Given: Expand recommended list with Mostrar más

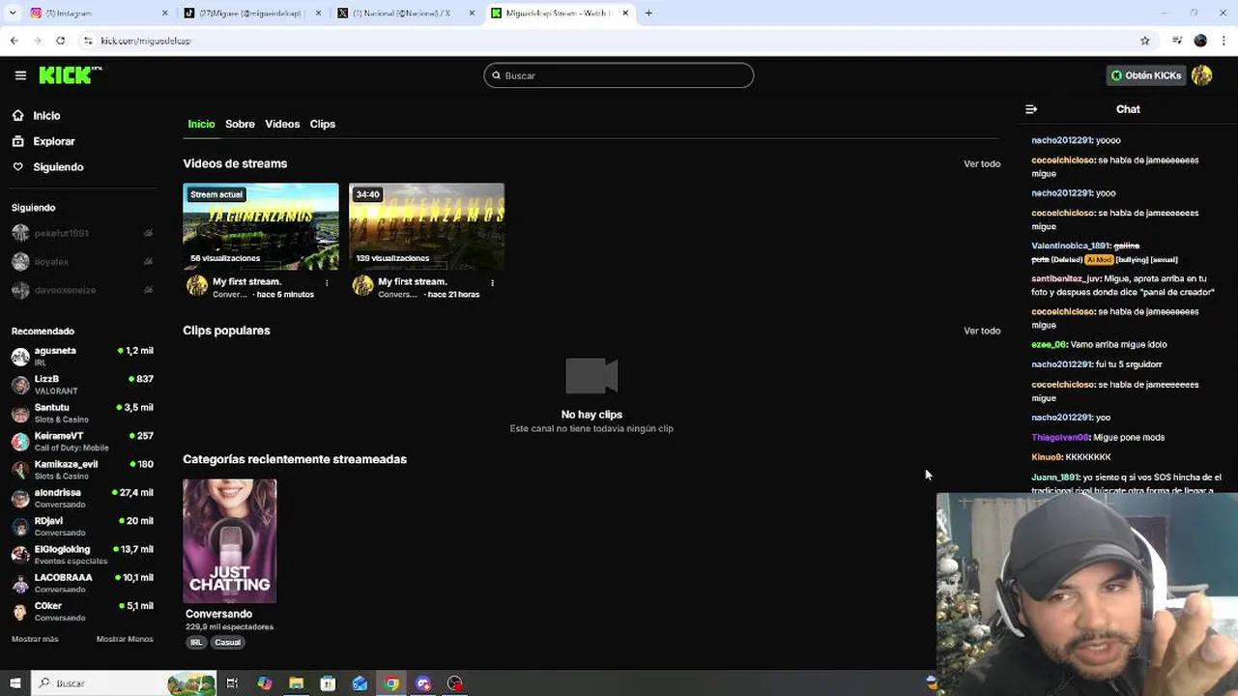Looking at the screenshot, I should point(35,639).
